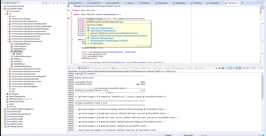Click the Remove Launch icon in Console

click(x=219, y=68)
